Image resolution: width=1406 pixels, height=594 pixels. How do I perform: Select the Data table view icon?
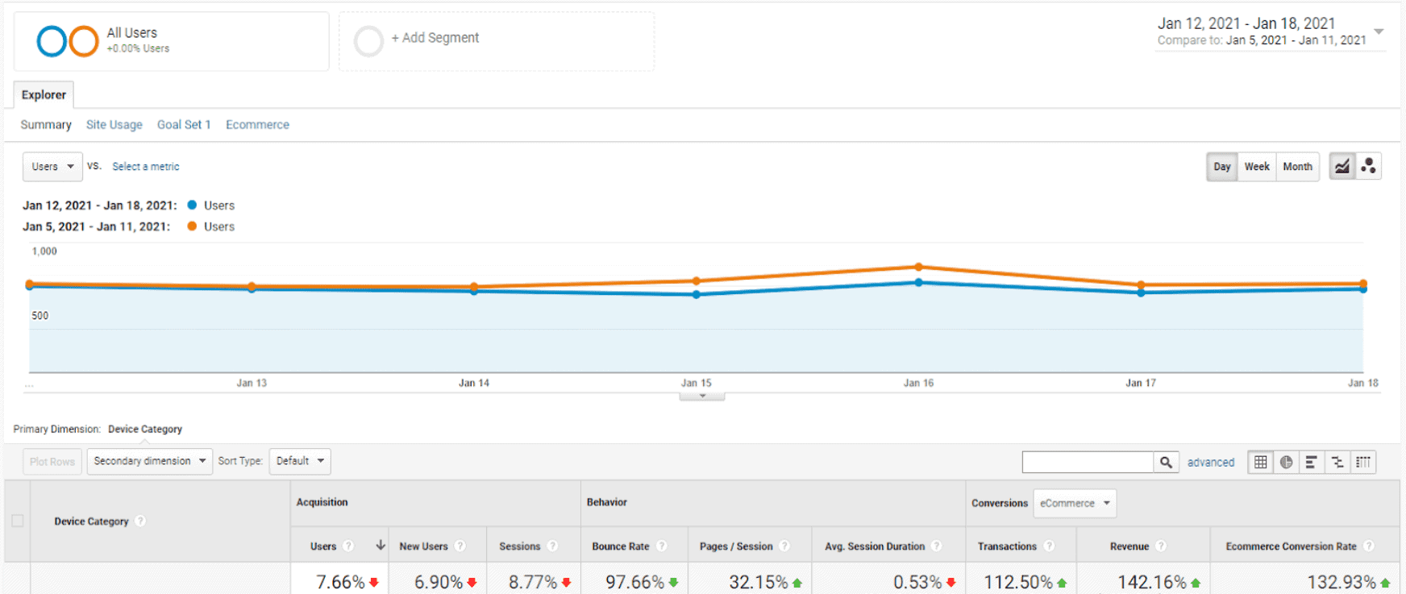(x=1261, y=462)
